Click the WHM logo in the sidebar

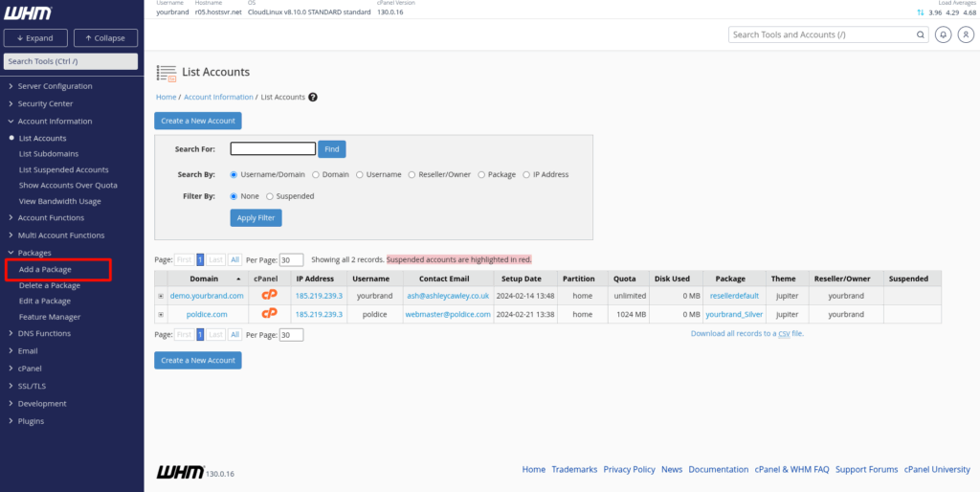click(x=27, y=13)
